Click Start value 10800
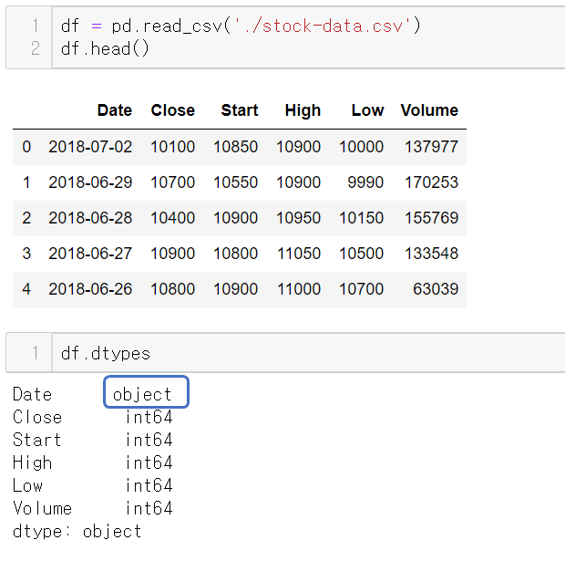The height and width of the screenshot is (561, 565). [236, 254]
